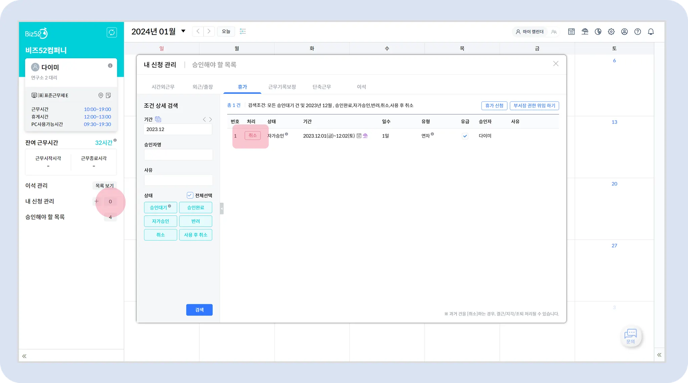Open the 2024년 01월 month dropdown
The width and height of the screenshot is (688, 383).
(x=183, y=31)
